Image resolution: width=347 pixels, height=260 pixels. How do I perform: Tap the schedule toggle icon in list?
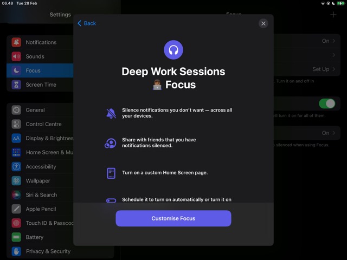(111, 200)
